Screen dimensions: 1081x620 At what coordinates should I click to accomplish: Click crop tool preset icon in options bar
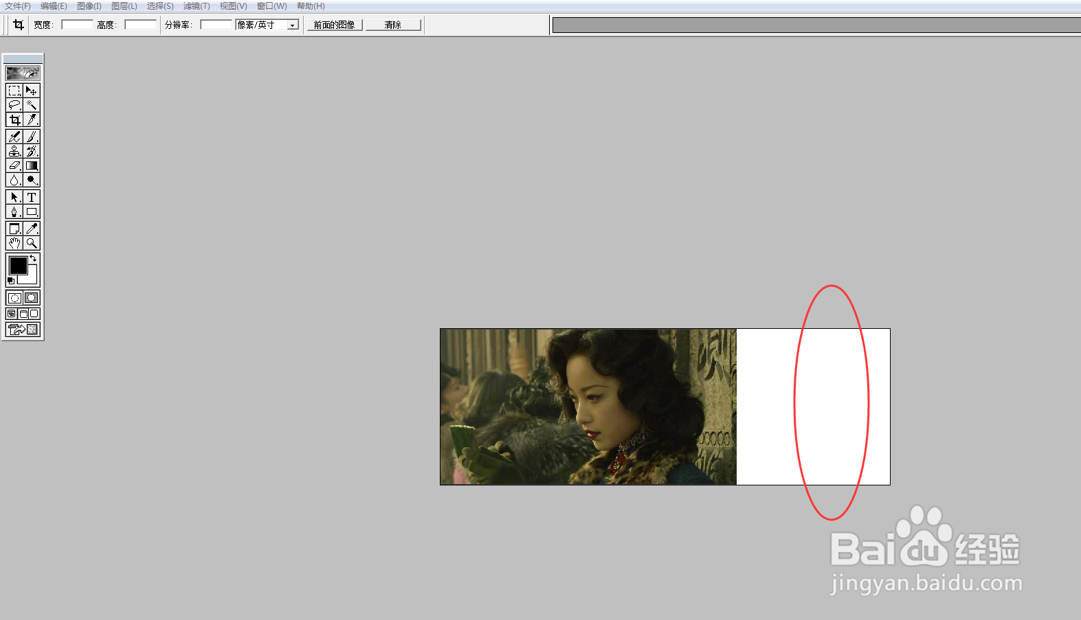point(19,25)
